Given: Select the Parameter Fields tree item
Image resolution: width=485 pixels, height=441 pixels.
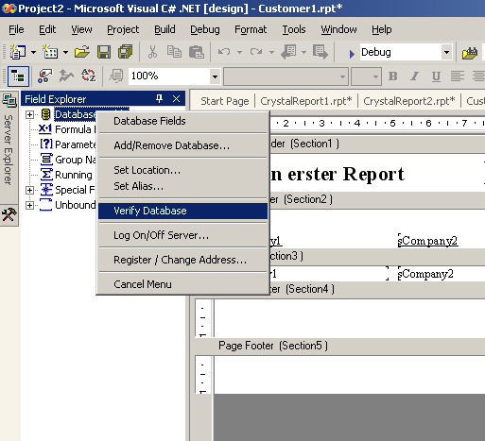Looking at the screenshot, I should [68, 144].
